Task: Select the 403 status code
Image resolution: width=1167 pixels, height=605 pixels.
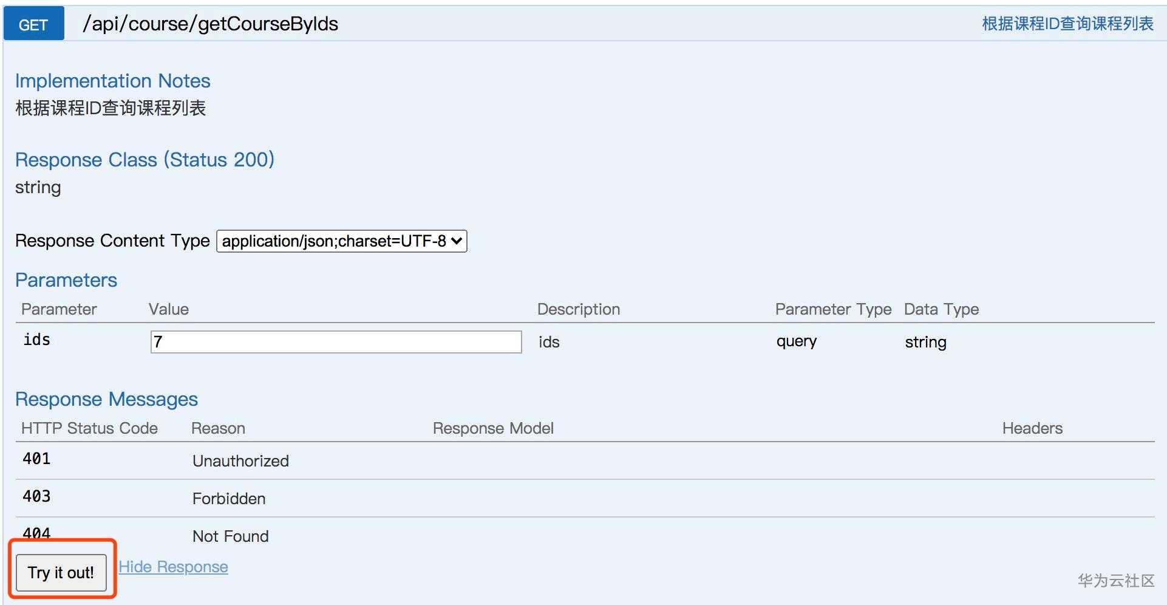Action: (36, 496)
